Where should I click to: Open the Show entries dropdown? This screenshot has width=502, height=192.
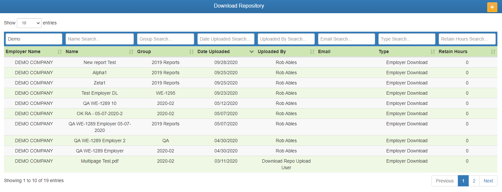(x=29, y=23)
